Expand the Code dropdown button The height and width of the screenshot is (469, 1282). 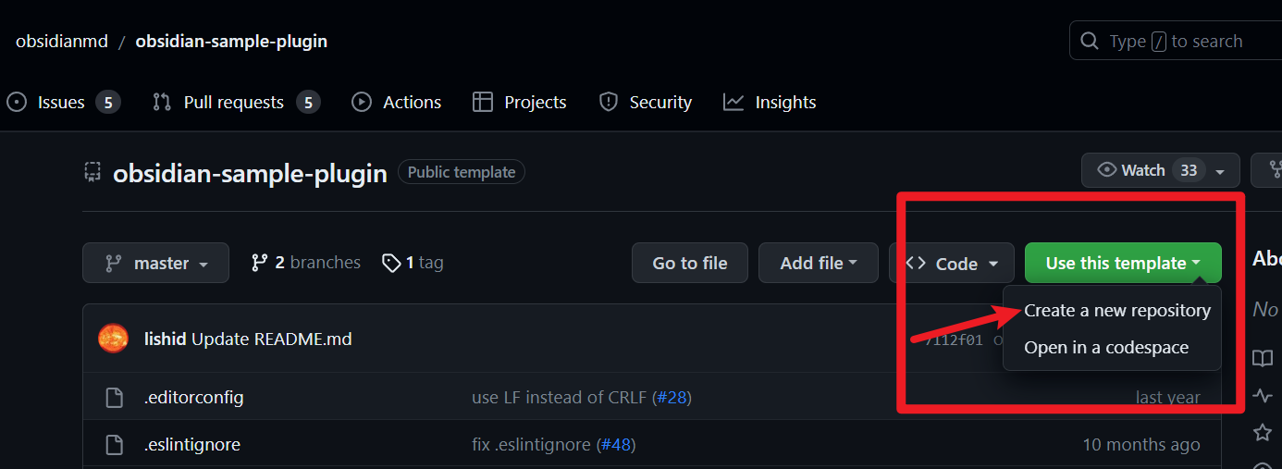pyautogui.click(x=952, y=263)
